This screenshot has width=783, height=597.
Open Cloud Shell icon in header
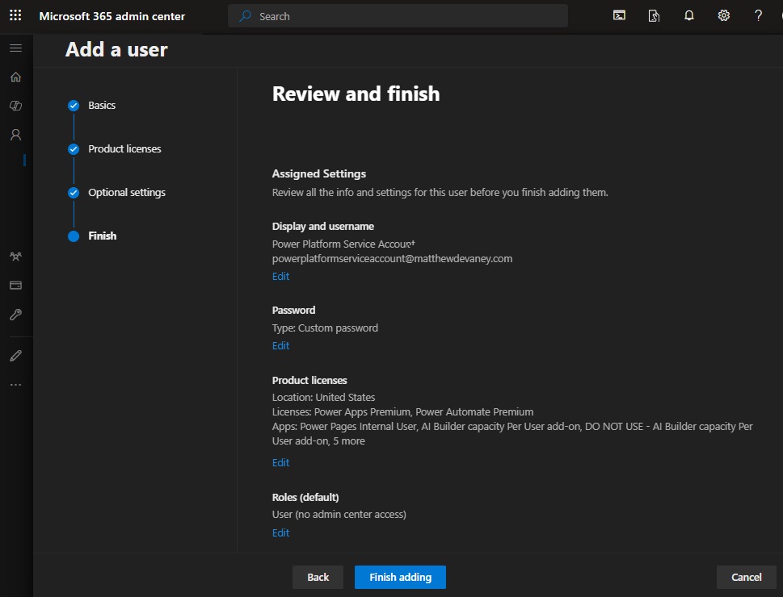pyautogui.click(x=619, y=15)
